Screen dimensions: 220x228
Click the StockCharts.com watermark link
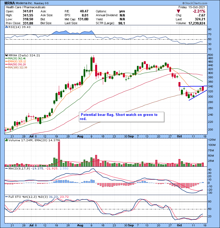pos(195,3)
